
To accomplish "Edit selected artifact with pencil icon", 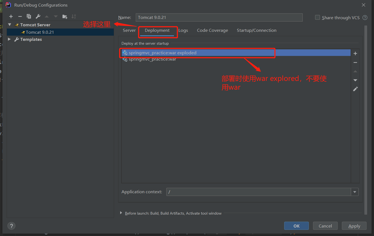I will pos(355,89).
